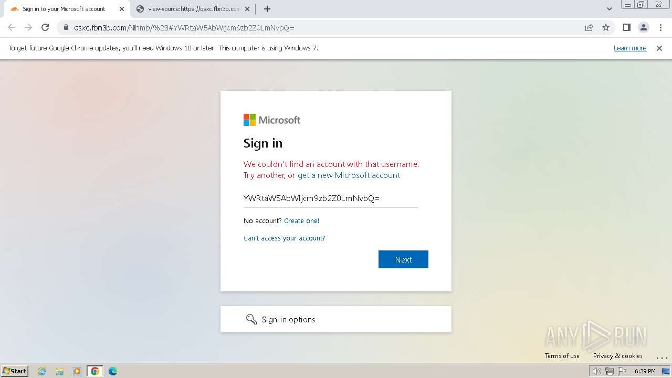Go forward to the next page
The width and height of the screenshot is (672, 378).
(28, 27)
